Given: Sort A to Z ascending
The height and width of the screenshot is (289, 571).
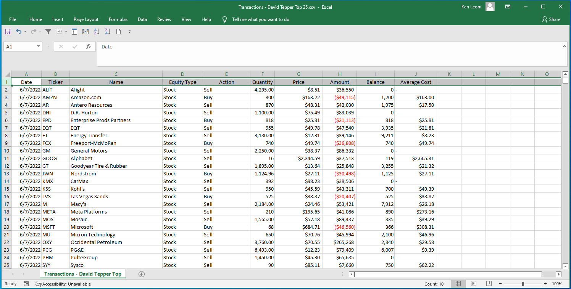Looking at the screenshot, I should click(x=97, y=32).
